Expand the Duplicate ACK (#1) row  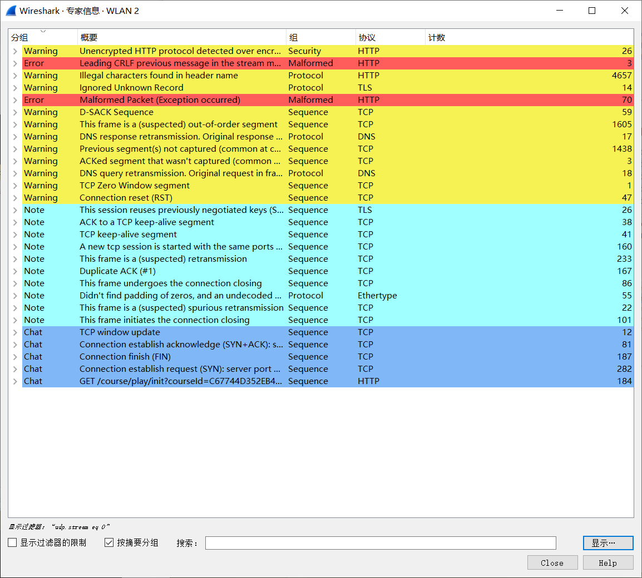point(14,271)
